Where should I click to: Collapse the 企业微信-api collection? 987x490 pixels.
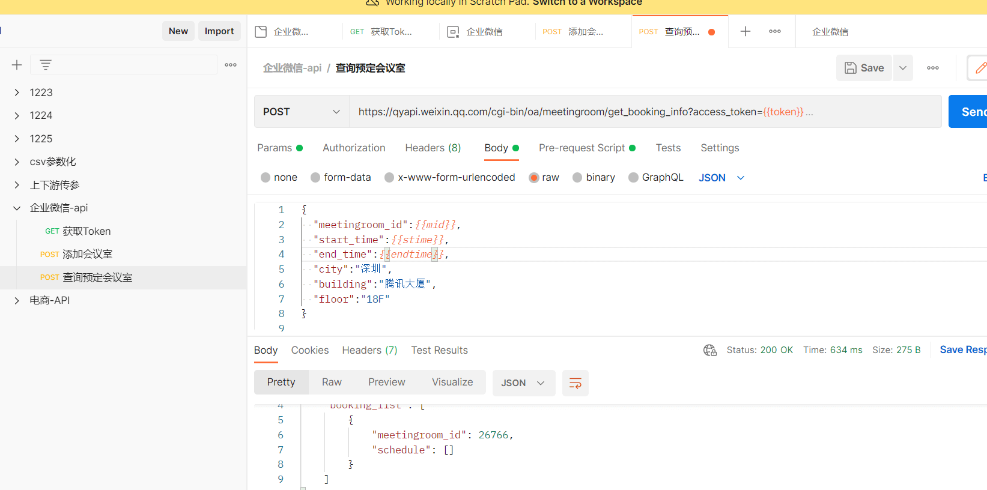click(17, 208)
